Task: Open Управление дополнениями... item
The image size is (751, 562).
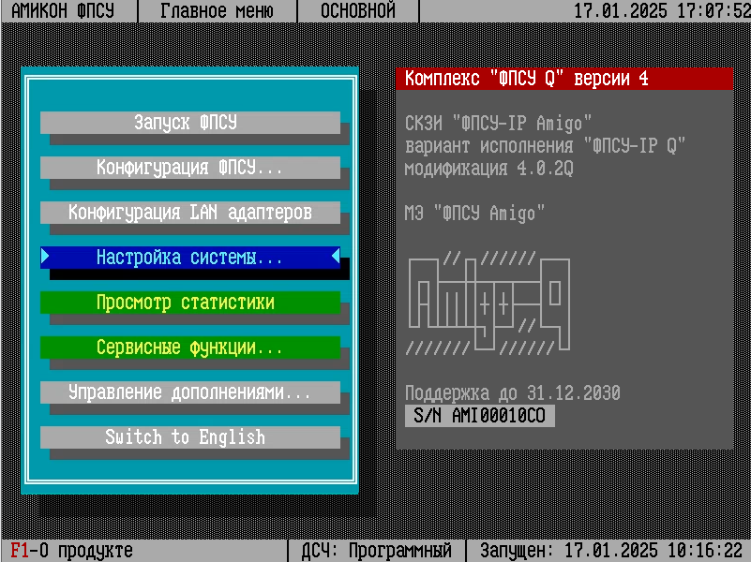Action: pyautogui.click(x=189, y=392)
